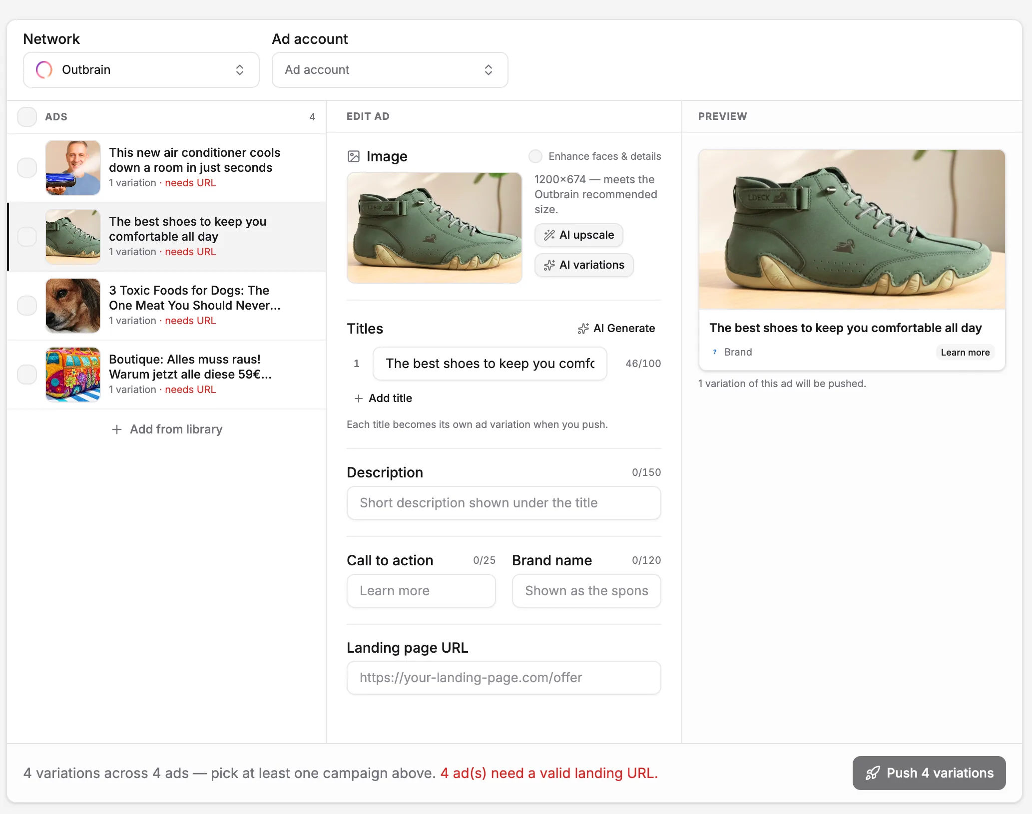Click the plus icon for Add from library
The width and height of the screenshot is (1032, 814).
click(x=117, y=429)
